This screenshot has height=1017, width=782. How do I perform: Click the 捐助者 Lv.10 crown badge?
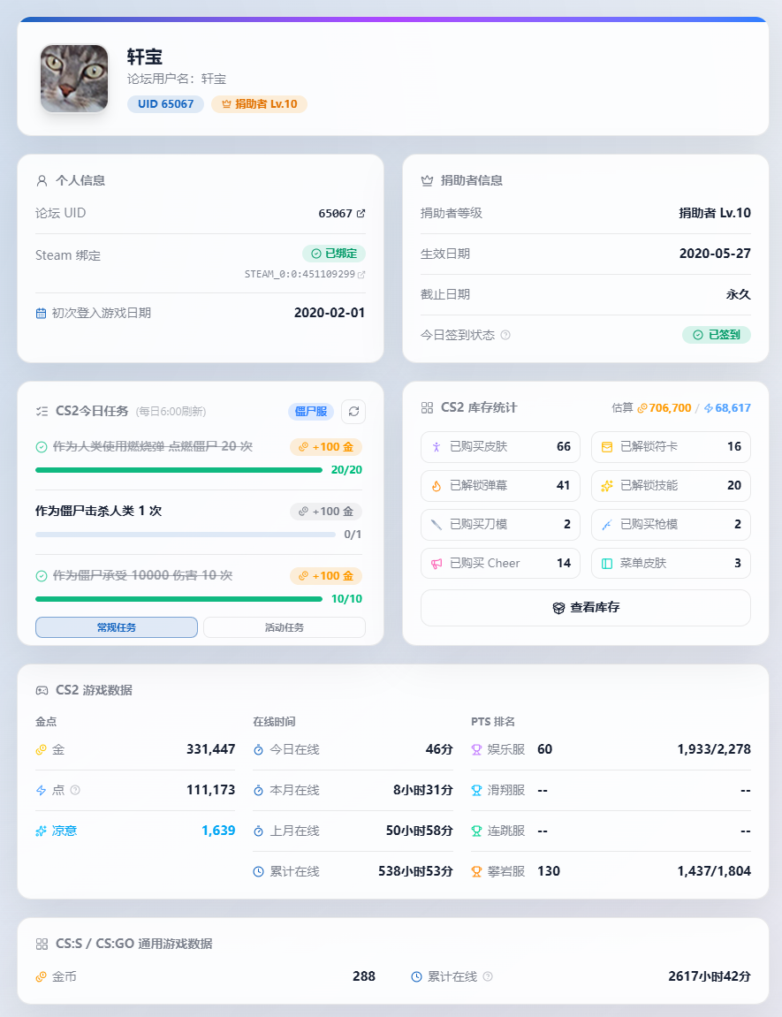260,103
